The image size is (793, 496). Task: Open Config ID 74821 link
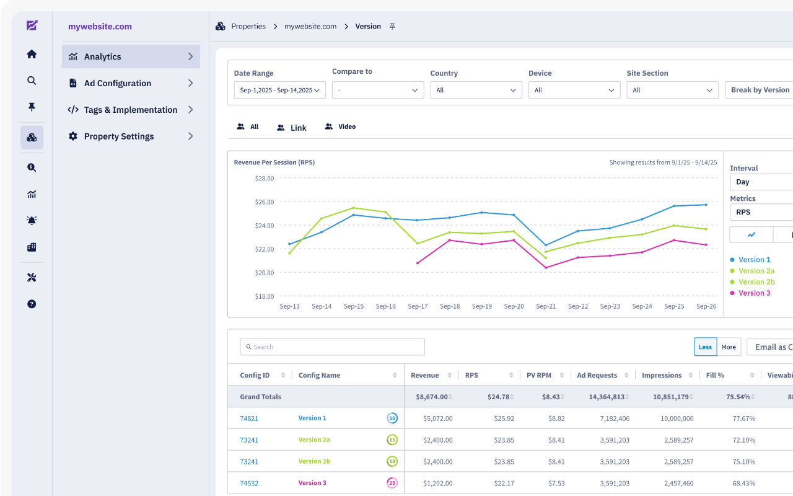pos(249,418)
